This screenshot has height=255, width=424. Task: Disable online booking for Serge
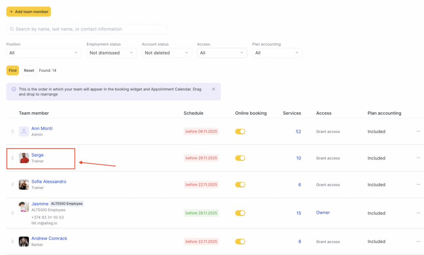tap(240, 158)
